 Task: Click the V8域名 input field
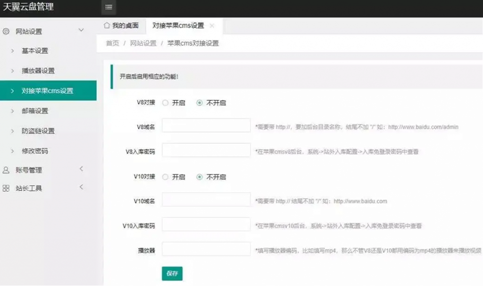click(206, 125)
